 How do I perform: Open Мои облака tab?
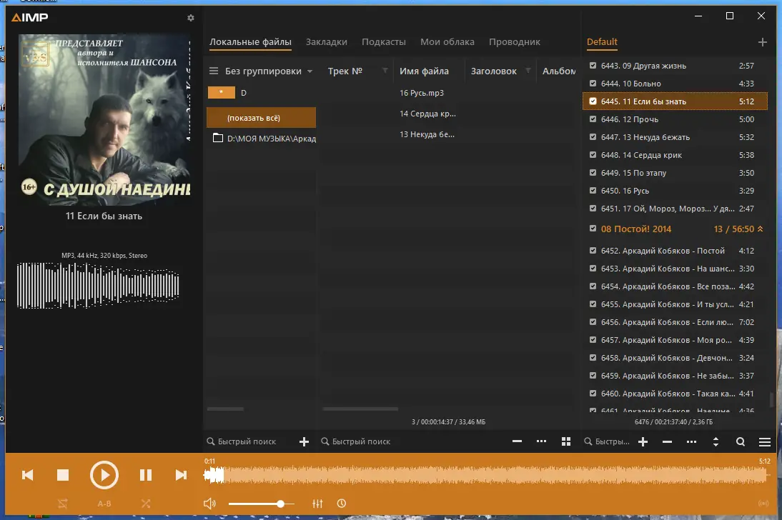[447, 42]
